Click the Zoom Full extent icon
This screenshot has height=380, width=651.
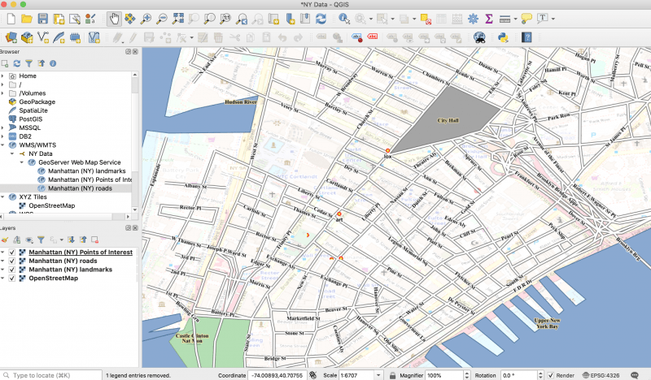(x=177, y=19)
